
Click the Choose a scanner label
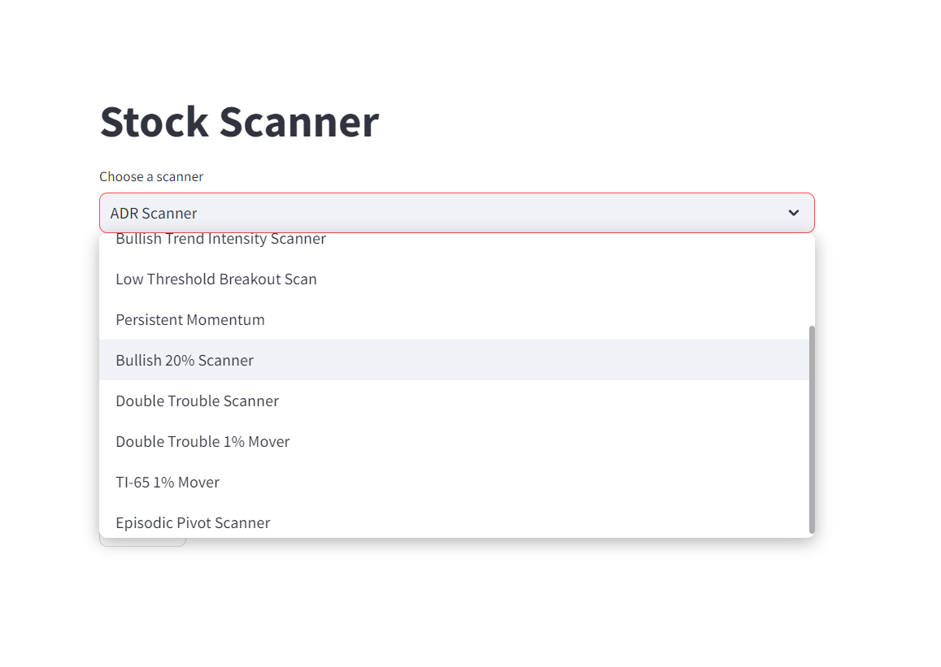151,177
